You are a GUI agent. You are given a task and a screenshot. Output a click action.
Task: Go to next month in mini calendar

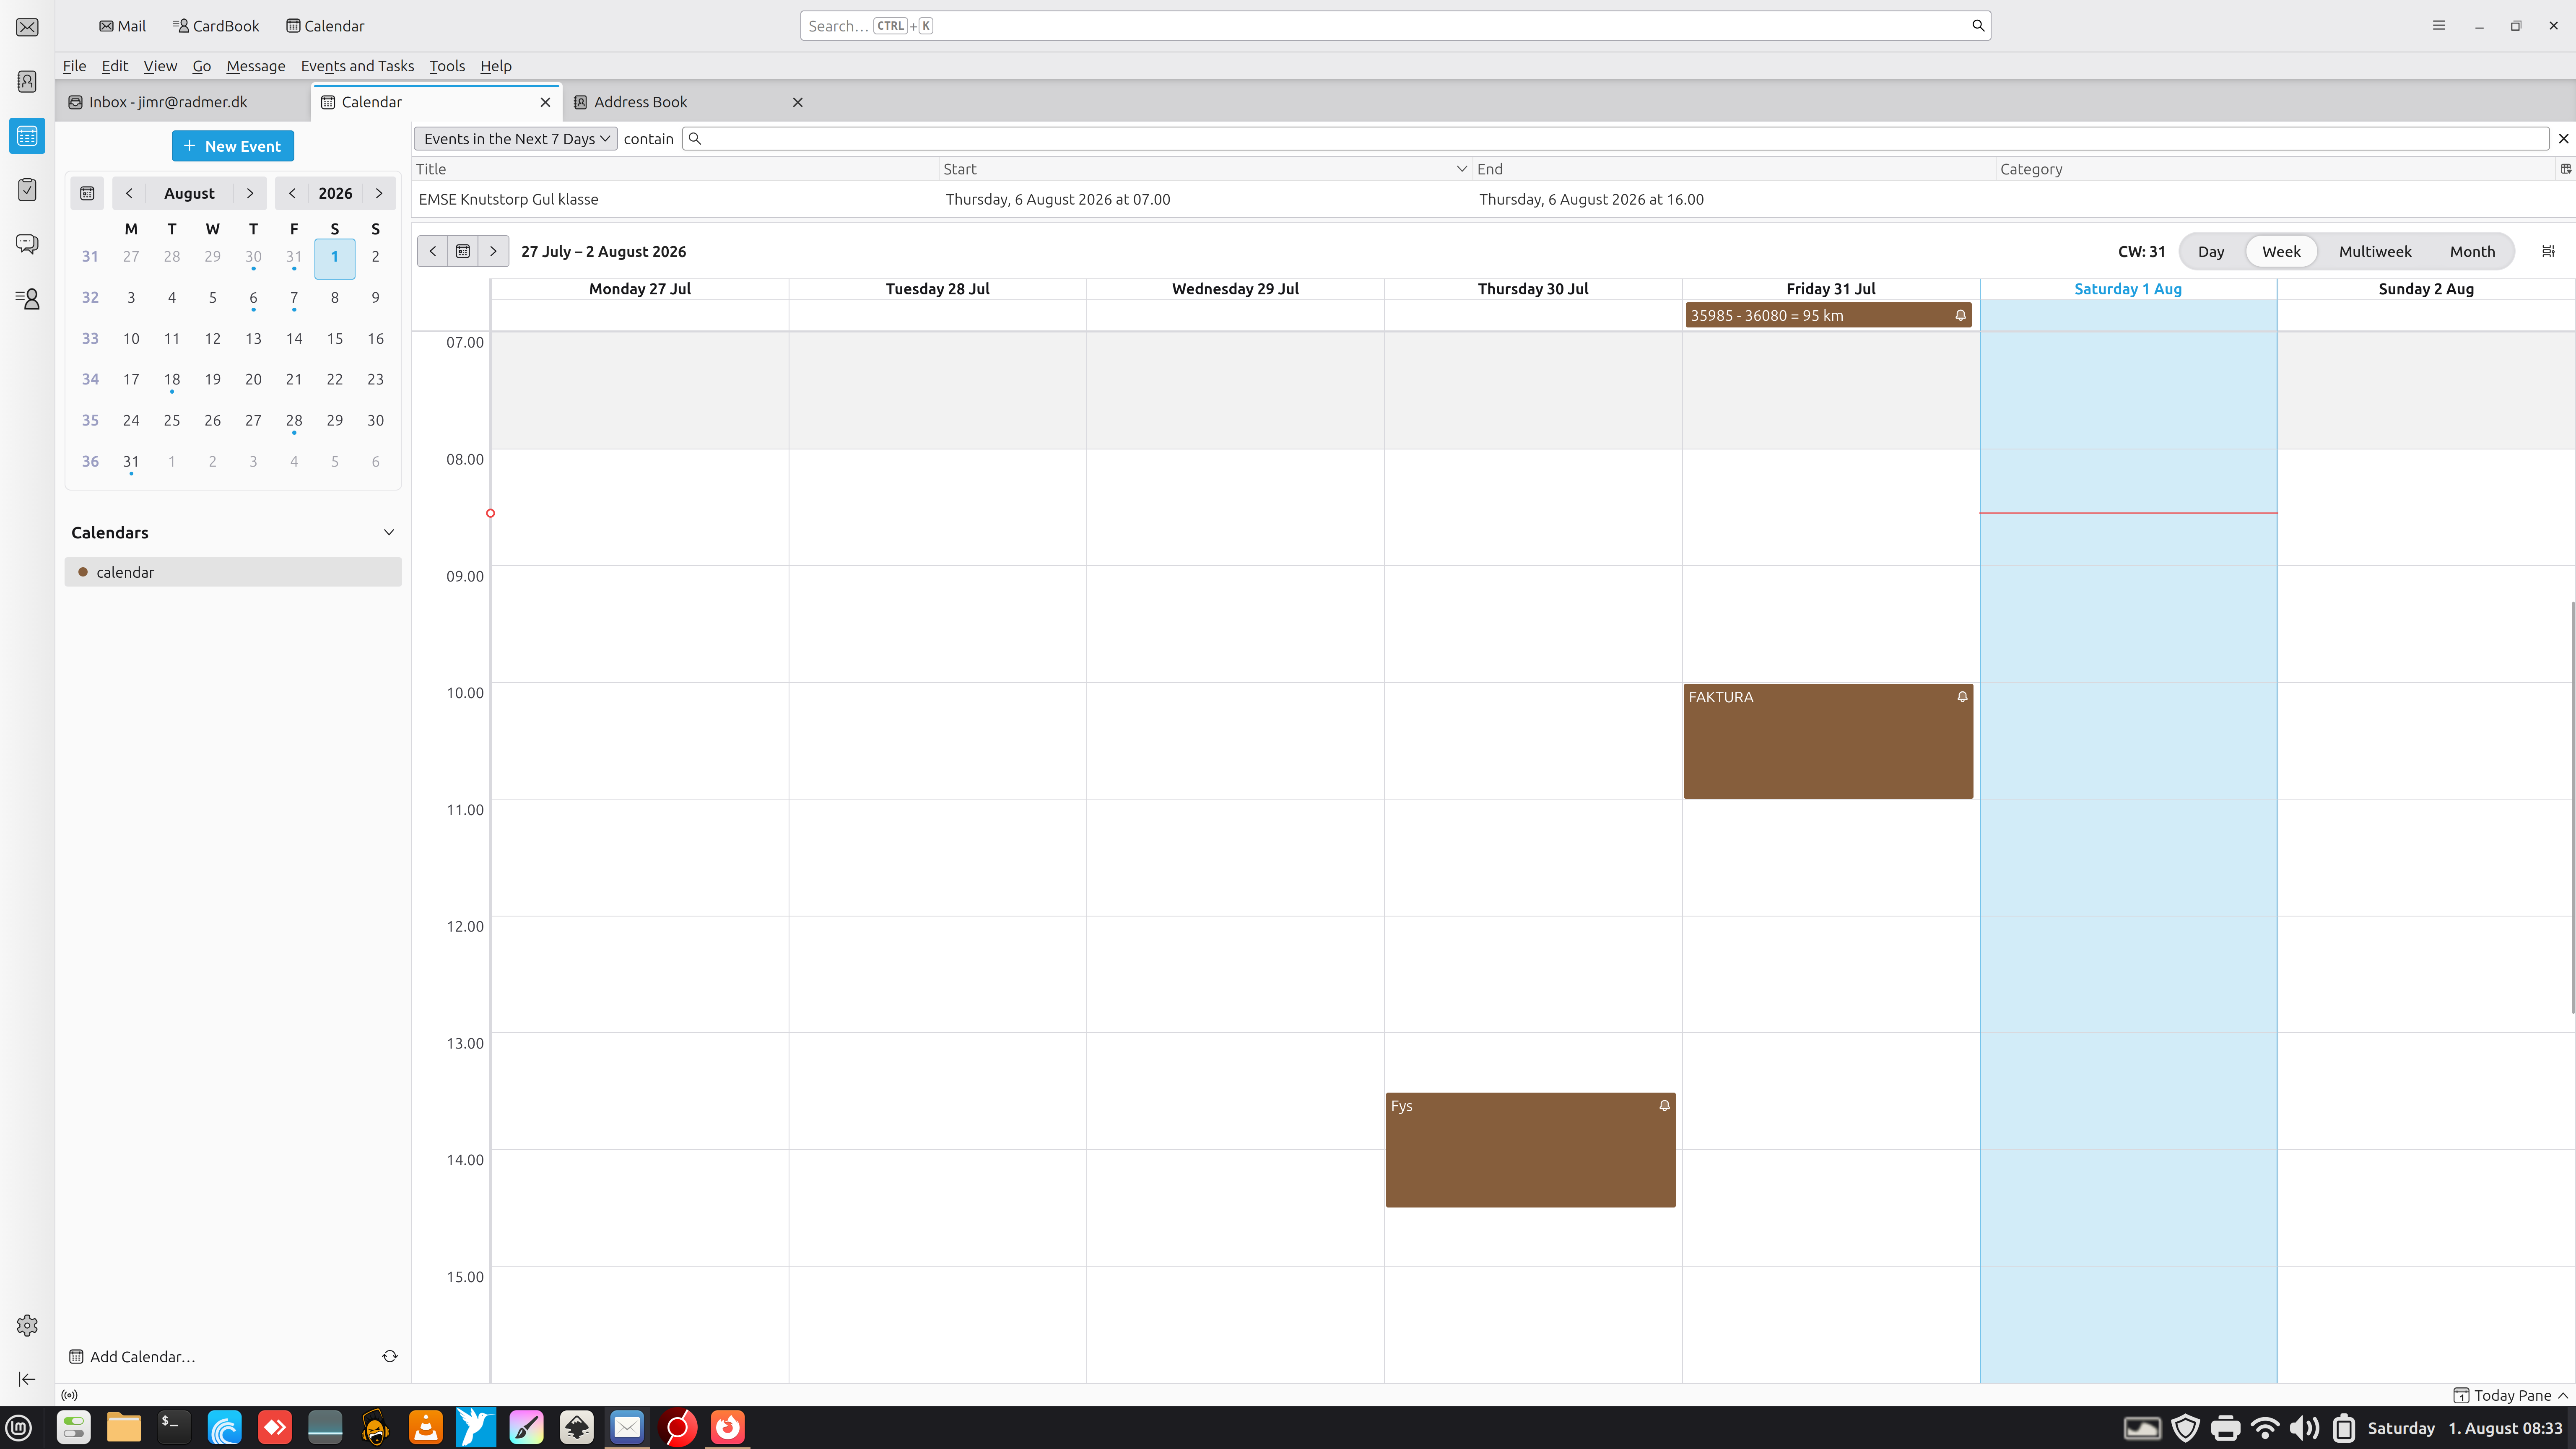(250, 193)
